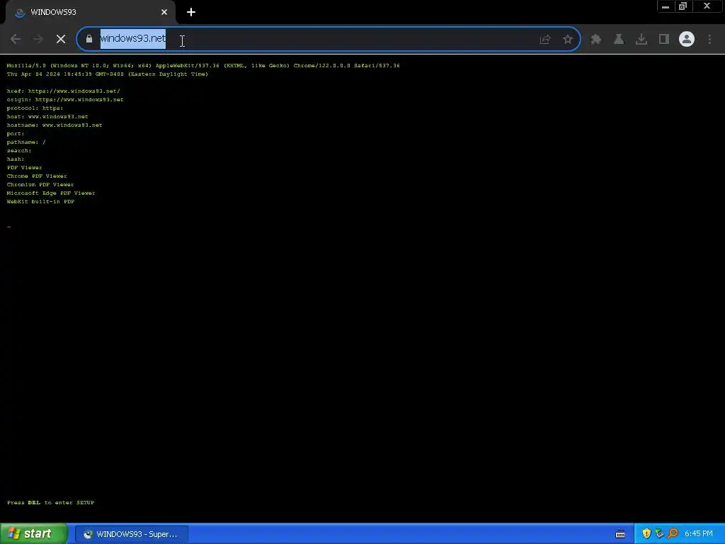The height and width of the screenshot is (544, 725).
Task: Open the Windows Start menu
Action: (x=34, y=534)
